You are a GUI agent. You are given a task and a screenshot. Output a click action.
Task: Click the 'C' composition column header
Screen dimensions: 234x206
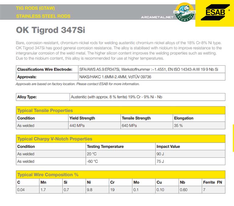[19, 183]
